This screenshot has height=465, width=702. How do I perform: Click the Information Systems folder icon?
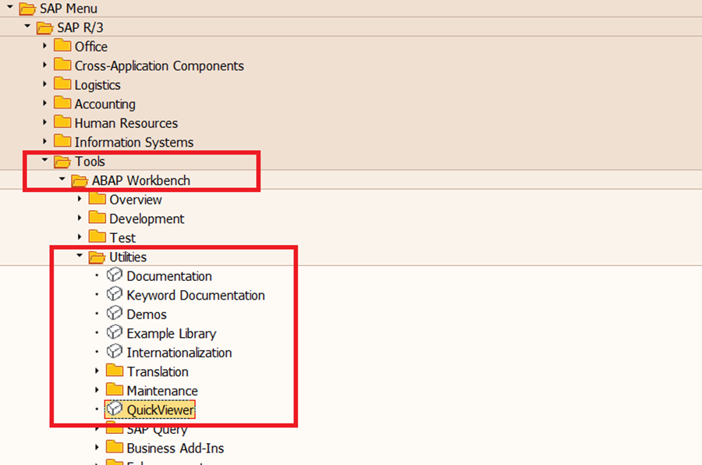pyautogui.click(x=62, y=141)
